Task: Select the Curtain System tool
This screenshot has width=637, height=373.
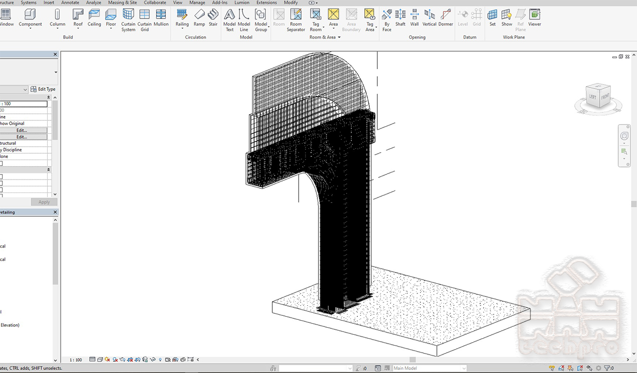Action: [128, 20]
